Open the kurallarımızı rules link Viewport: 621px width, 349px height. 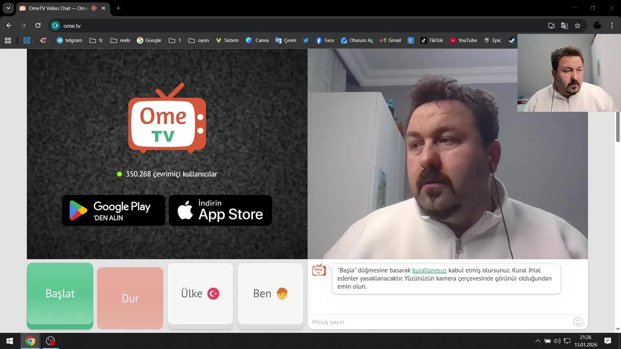point(429,270)
